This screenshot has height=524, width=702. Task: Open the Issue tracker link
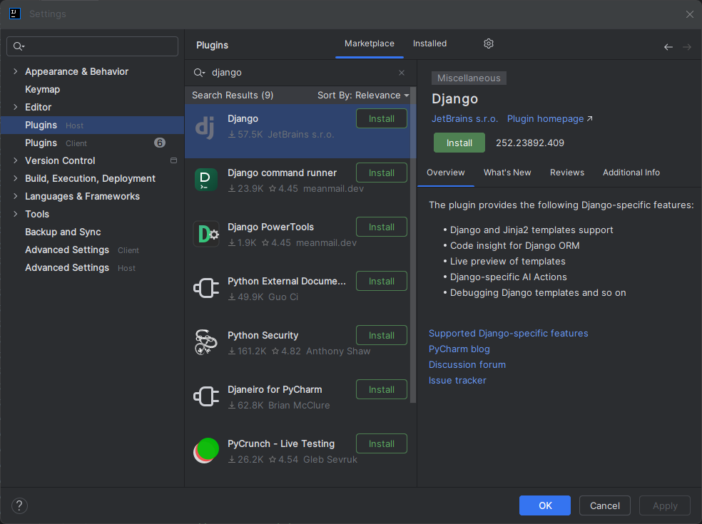[457, 381]
